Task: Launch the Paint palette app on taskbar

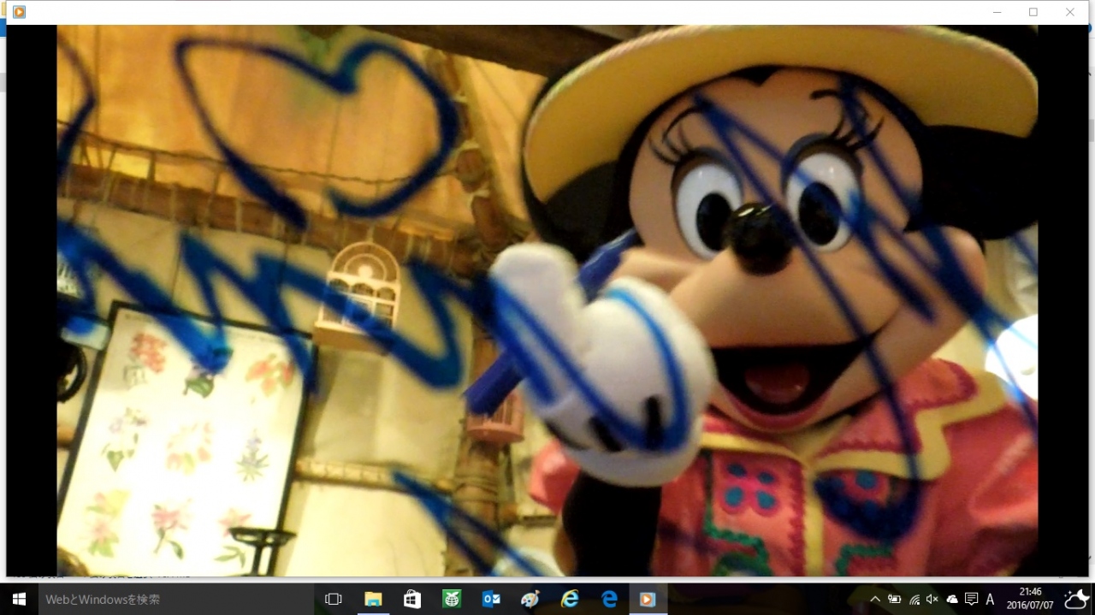Action: coord(530,600)
